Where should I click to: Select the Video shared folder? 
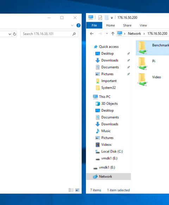click(x=152, y=80)
